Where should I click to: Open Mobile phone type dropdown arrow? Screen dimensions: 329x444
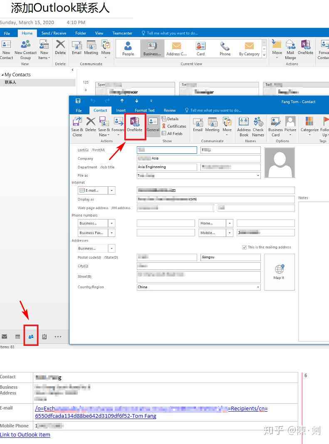point(230,233)
